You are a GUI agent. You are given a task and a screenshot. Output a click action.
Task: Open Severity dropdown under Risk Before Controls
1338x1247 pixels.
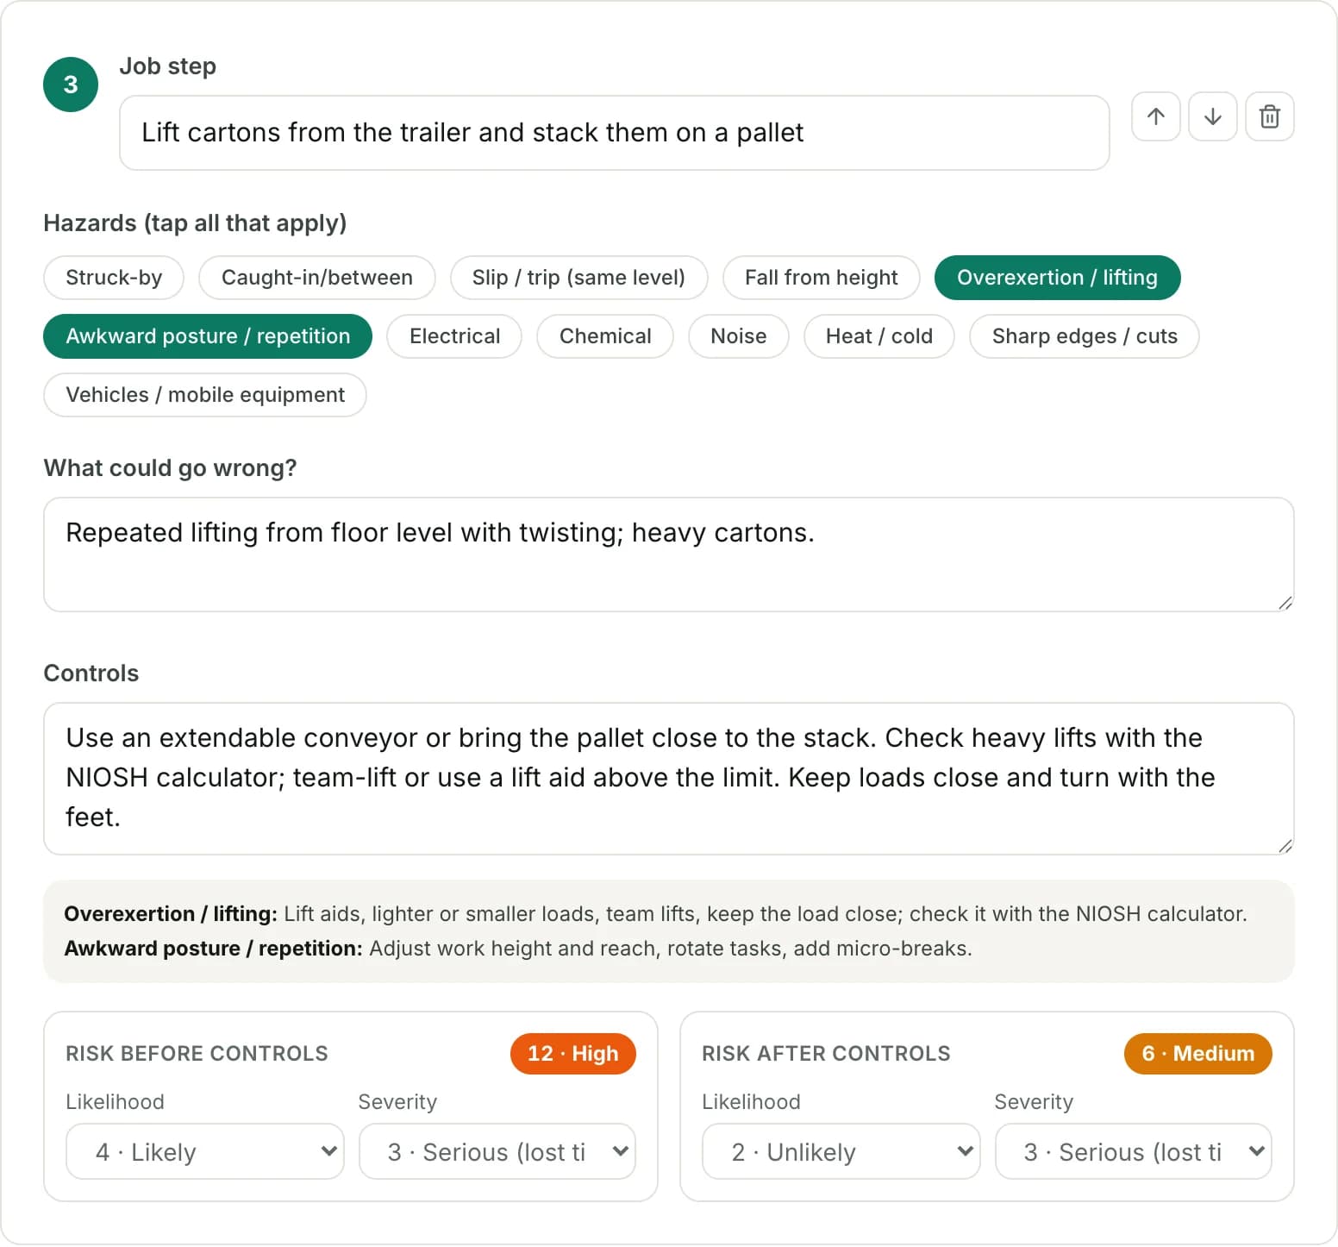[497, 1151]
